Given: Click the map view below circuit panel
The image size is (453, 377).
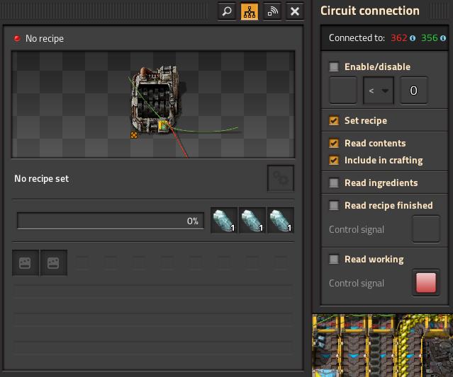Looking at the screenshot, I should [382, 345].
